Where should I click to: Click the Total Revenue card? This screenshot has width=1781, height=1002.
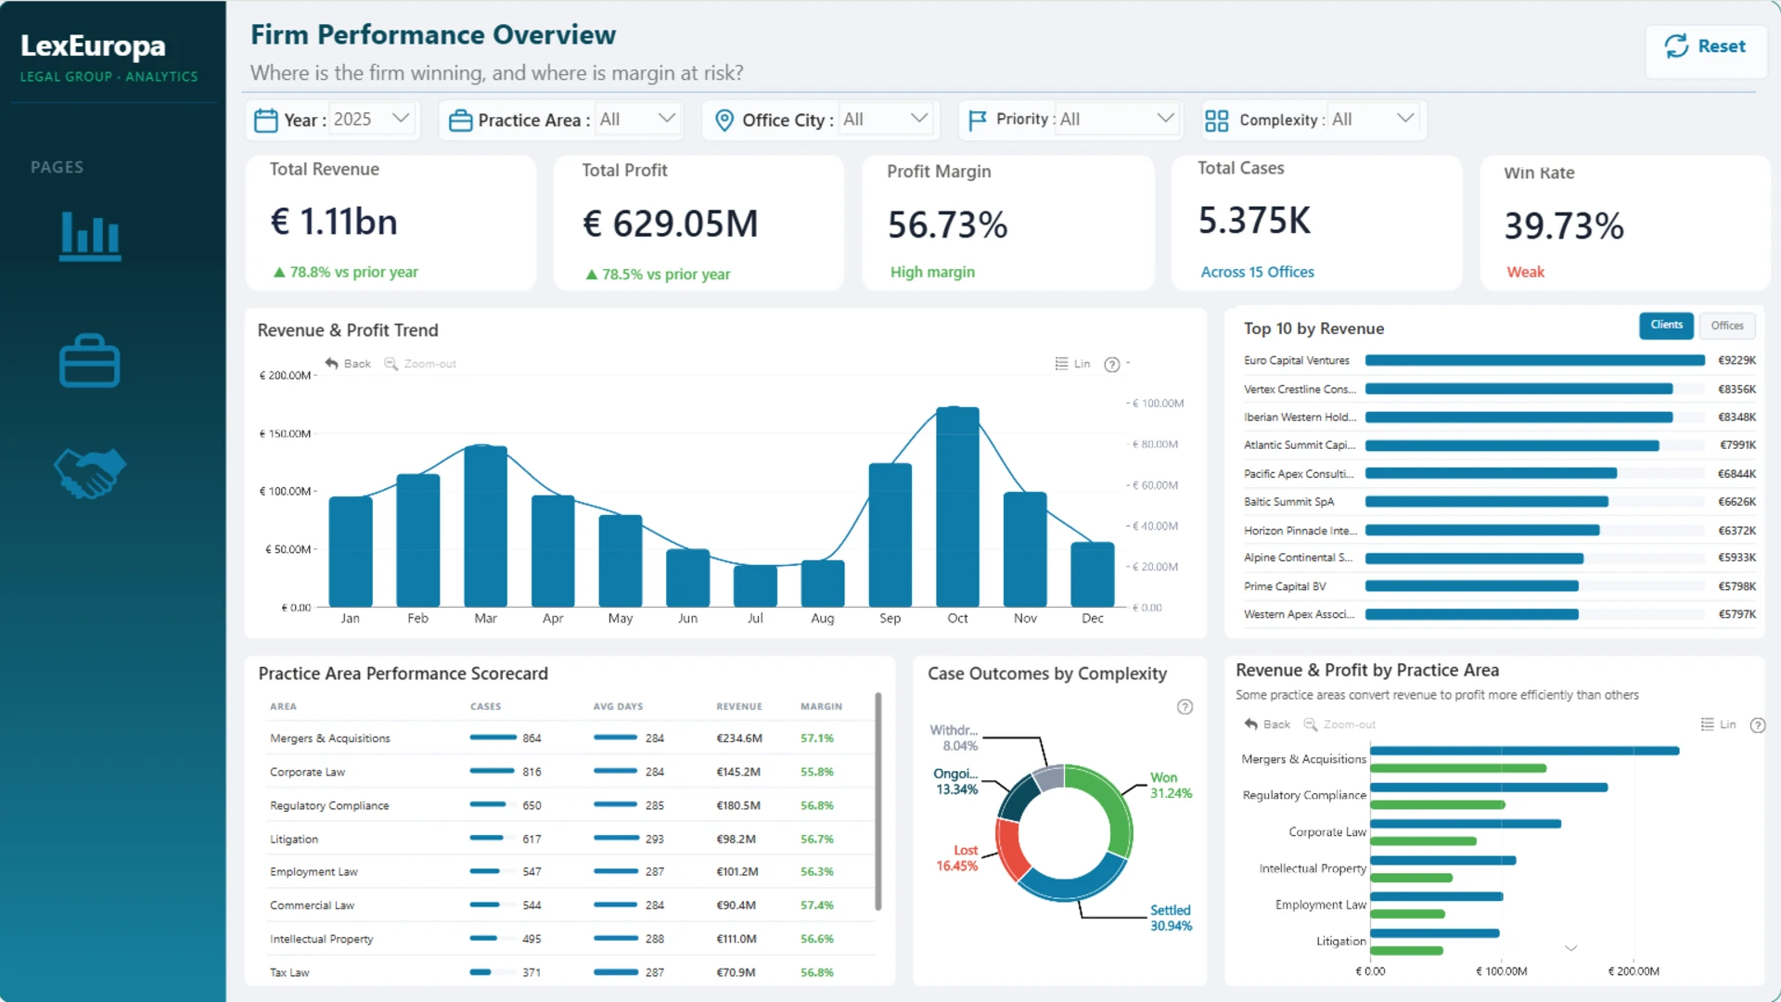point(391,223)
